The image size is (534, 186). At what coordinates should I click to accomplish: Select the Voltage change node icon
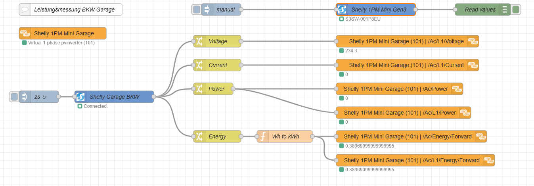(199, 41)
